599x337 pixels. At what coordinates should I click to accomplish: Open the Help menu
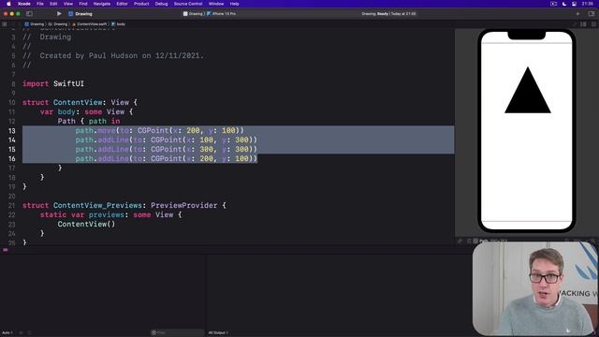[235, 4]
